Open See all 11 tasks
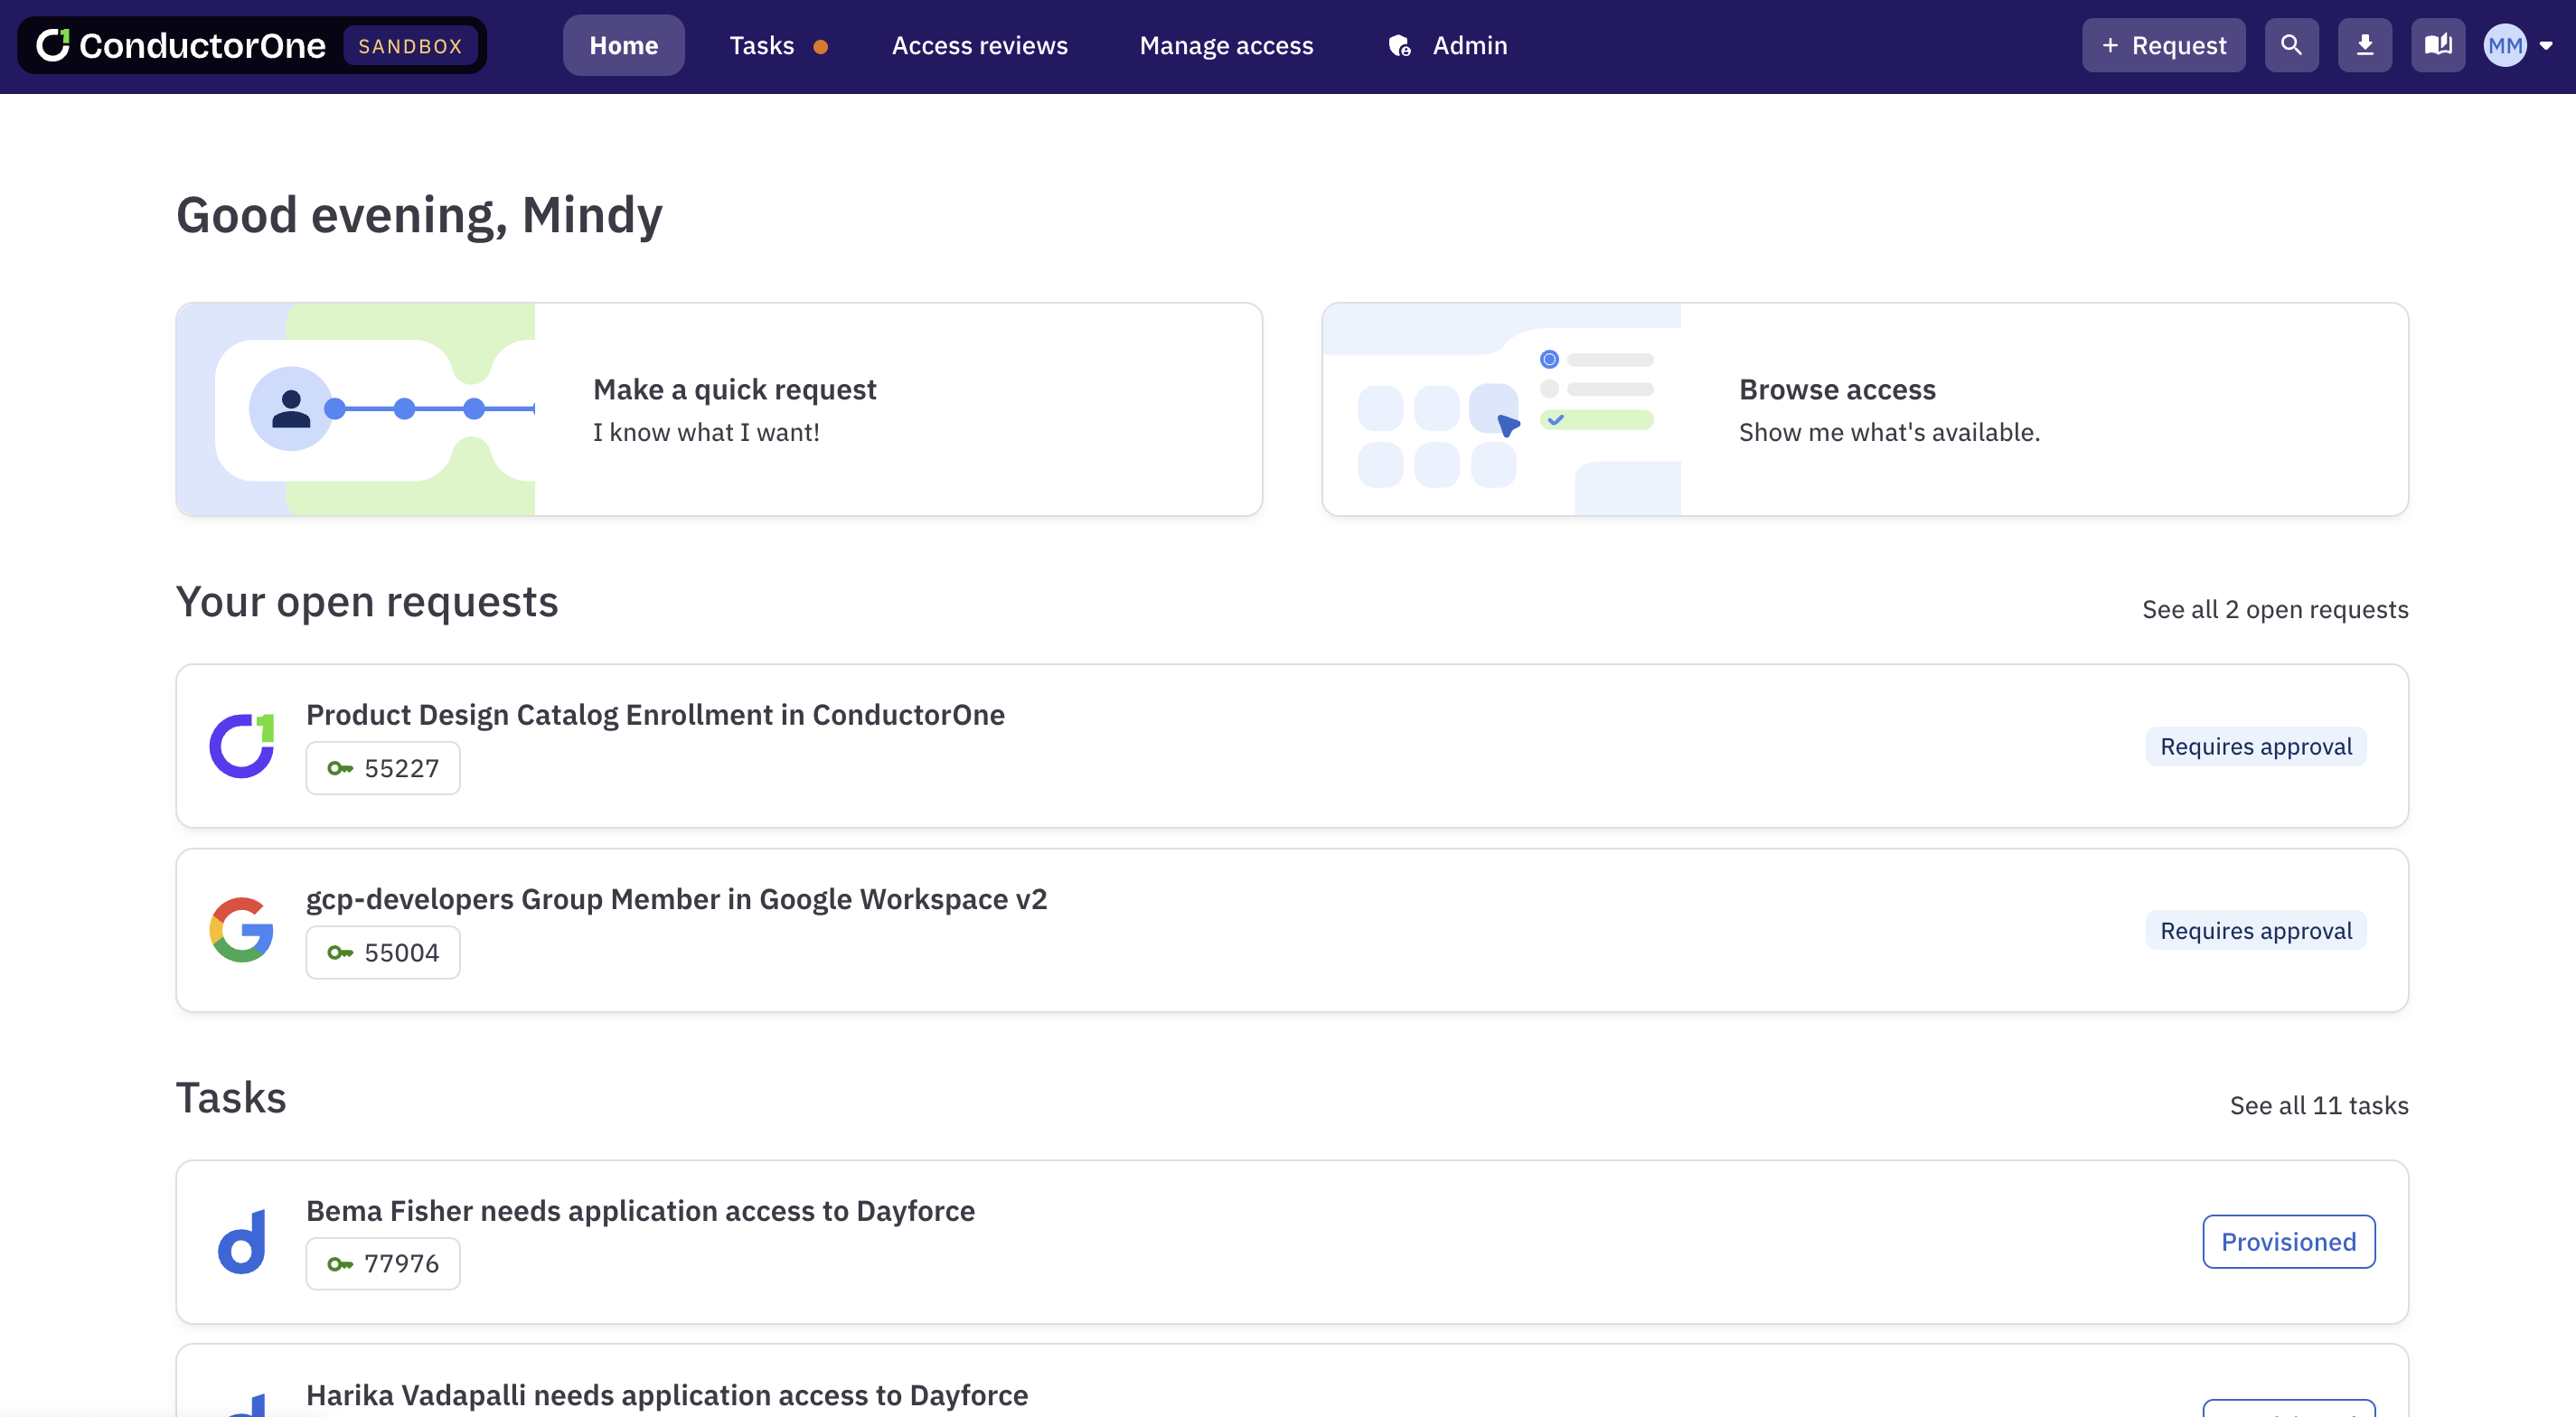This screenshot has width=2576, height=1417. coord(2319,1105)
